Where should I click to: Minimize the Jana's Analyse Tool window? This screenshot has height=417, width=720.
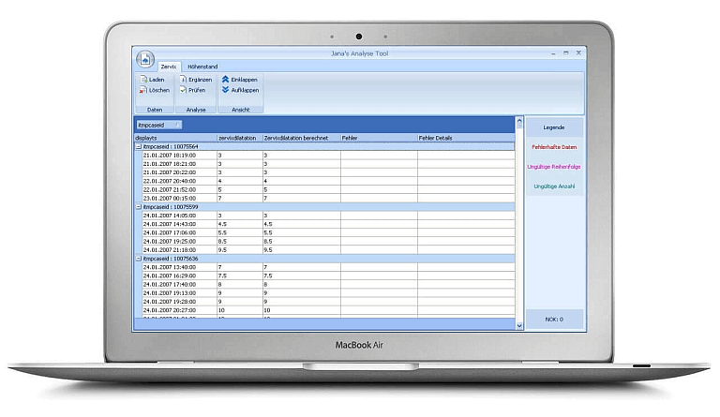553,53
